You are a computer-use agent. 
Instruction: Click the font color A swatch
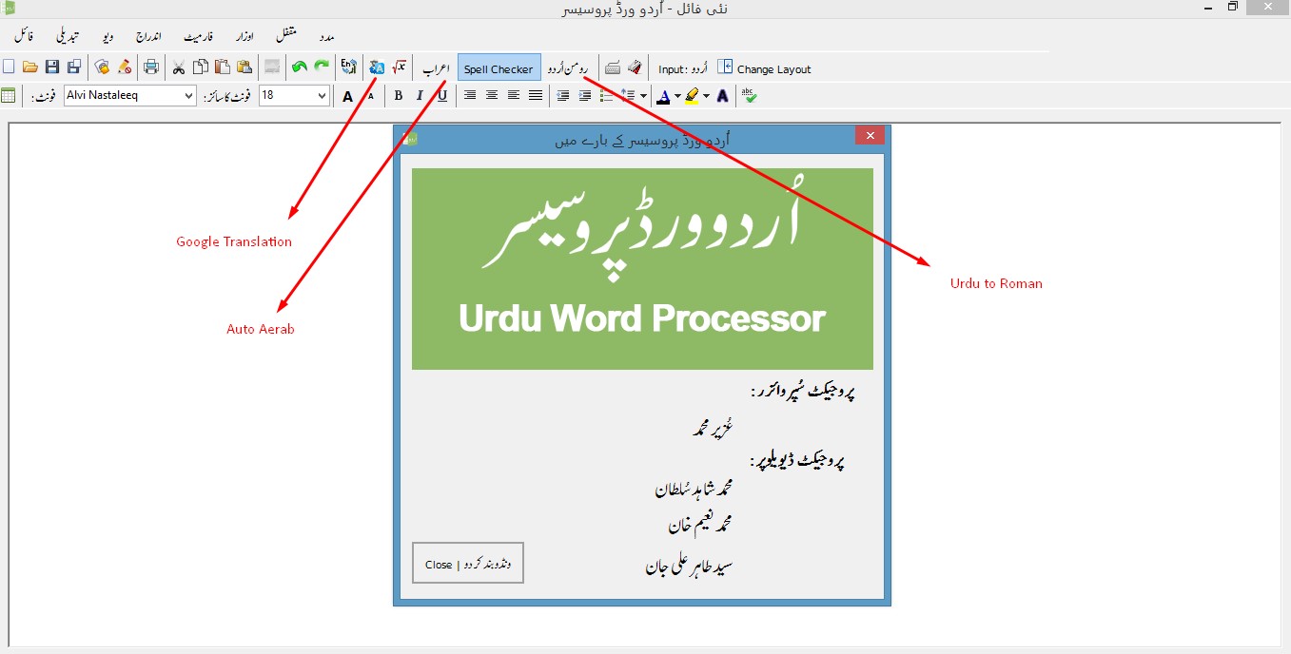pos(663,95)
